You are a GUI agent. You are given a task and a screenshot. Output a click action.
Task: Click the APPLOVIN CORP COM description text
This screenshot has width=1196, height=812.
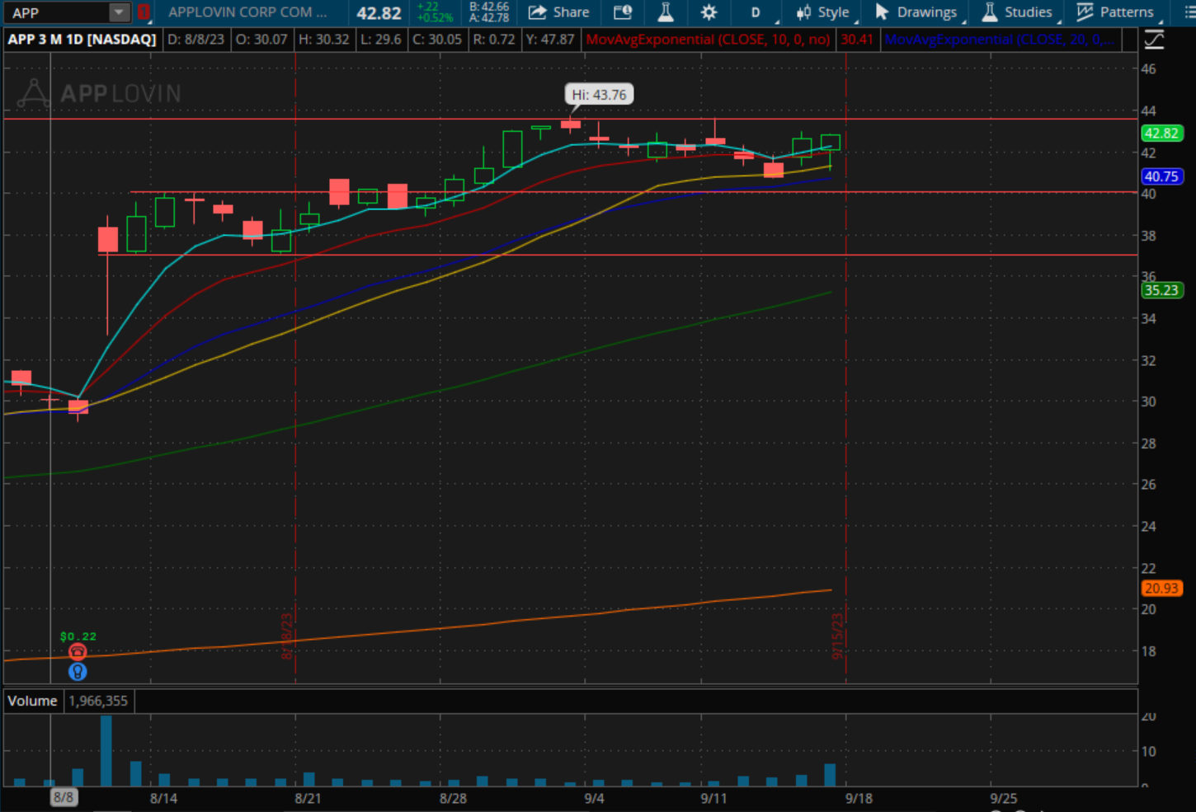pyautogui.click(x=247, y=12)
